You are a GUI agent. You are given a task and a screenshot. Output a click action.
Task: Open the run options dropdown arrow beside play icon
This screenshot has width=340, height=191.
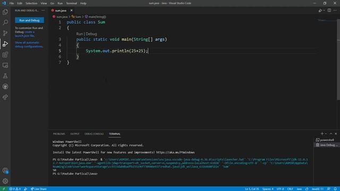324,11
